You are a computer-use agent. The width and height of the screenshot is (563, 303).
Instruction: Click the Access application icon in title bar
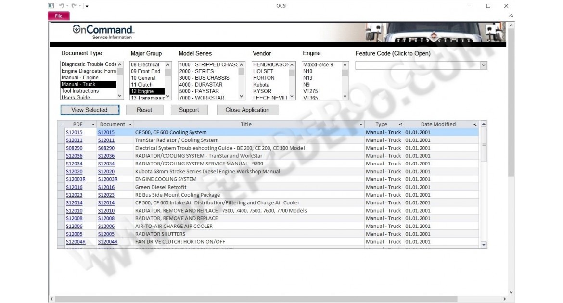51,6
